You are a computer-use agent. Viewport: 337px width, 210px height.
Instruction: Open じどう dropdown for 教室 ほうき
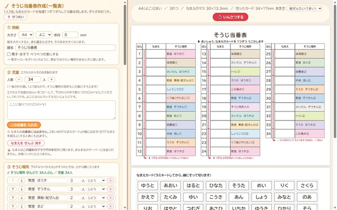click(96, 180)
